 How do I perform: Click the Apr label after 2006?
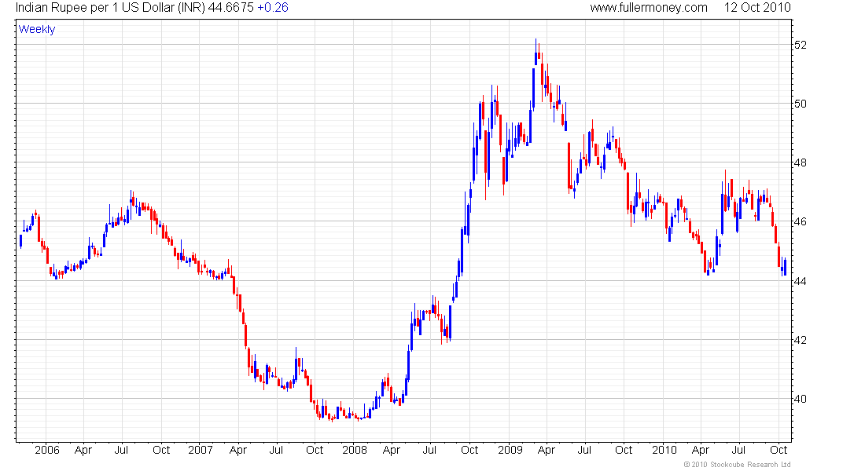[83, 450]
